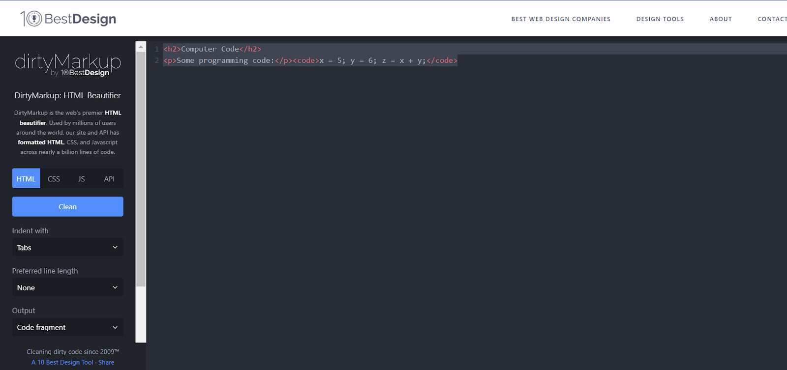Click the closing </code> tag in editor
This screenshot has width=787, height=370.
pos(442,60)
